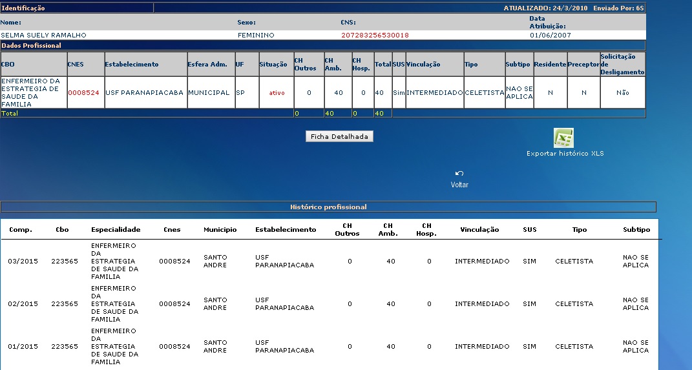
Task: Click the red CNES code 0008524
Action: [x=84, y=93]
